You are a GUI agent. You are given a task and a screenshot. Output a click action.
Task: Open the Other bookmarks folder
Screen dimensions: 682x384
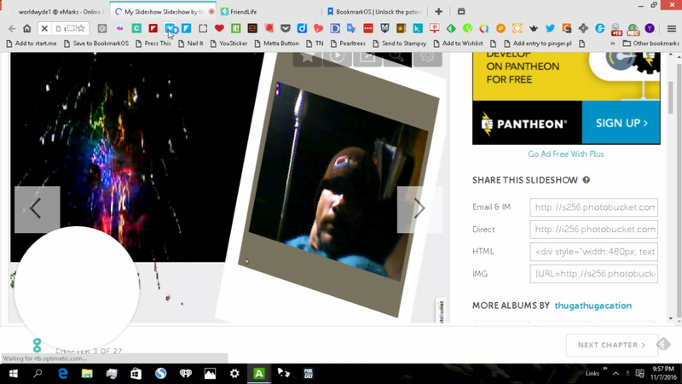point(650,43)
